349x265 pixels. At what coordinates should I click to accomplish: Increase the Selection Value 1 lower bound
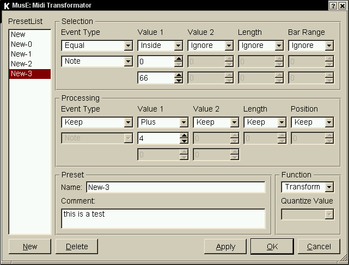[x=179, y=59]
